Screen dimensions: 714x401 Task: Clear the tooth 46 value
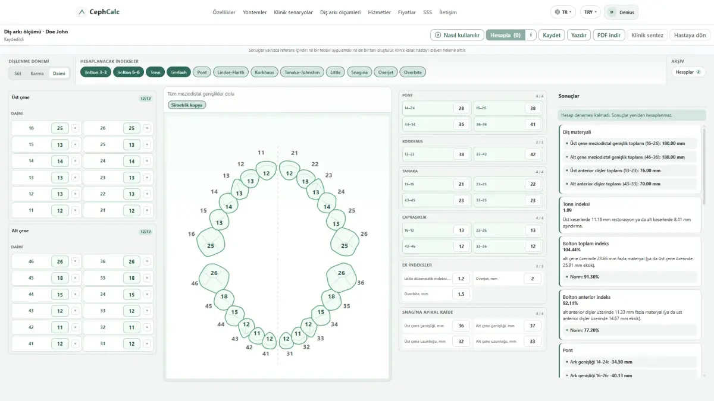75,261
